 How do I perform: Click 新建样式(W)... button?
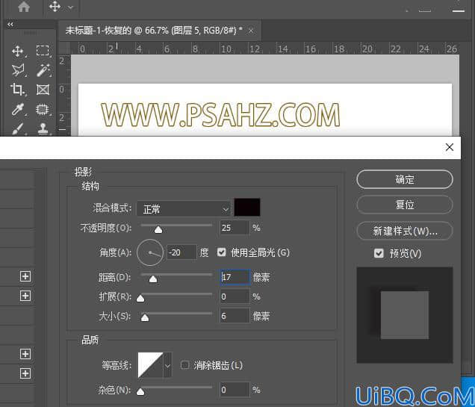pyautogui.click(x=405, y=231)
